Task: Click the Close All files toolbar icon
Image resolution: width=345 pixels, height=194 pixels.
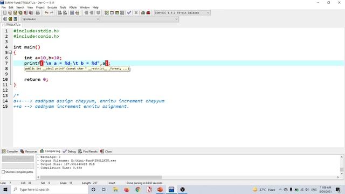Action: click(31, 13)
